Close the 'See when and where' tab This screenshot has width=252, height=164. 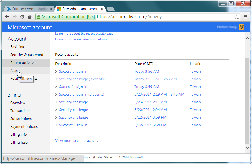coord(102,9)
